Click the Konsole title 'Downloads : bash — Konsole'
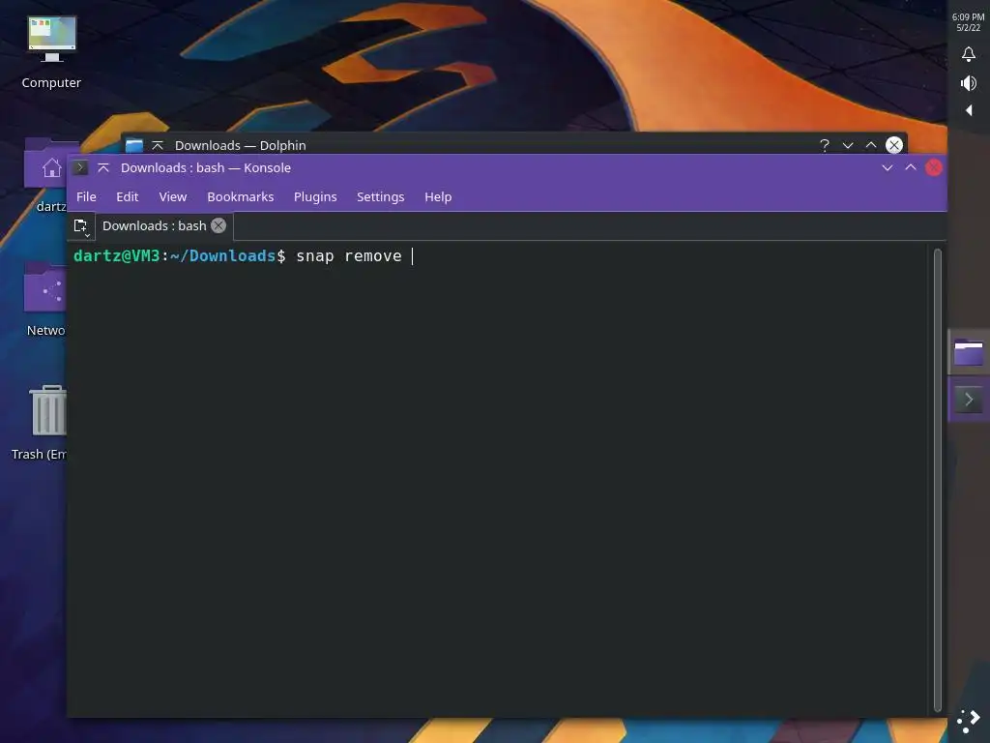990x743 pixels. click(x=206, y=167)
